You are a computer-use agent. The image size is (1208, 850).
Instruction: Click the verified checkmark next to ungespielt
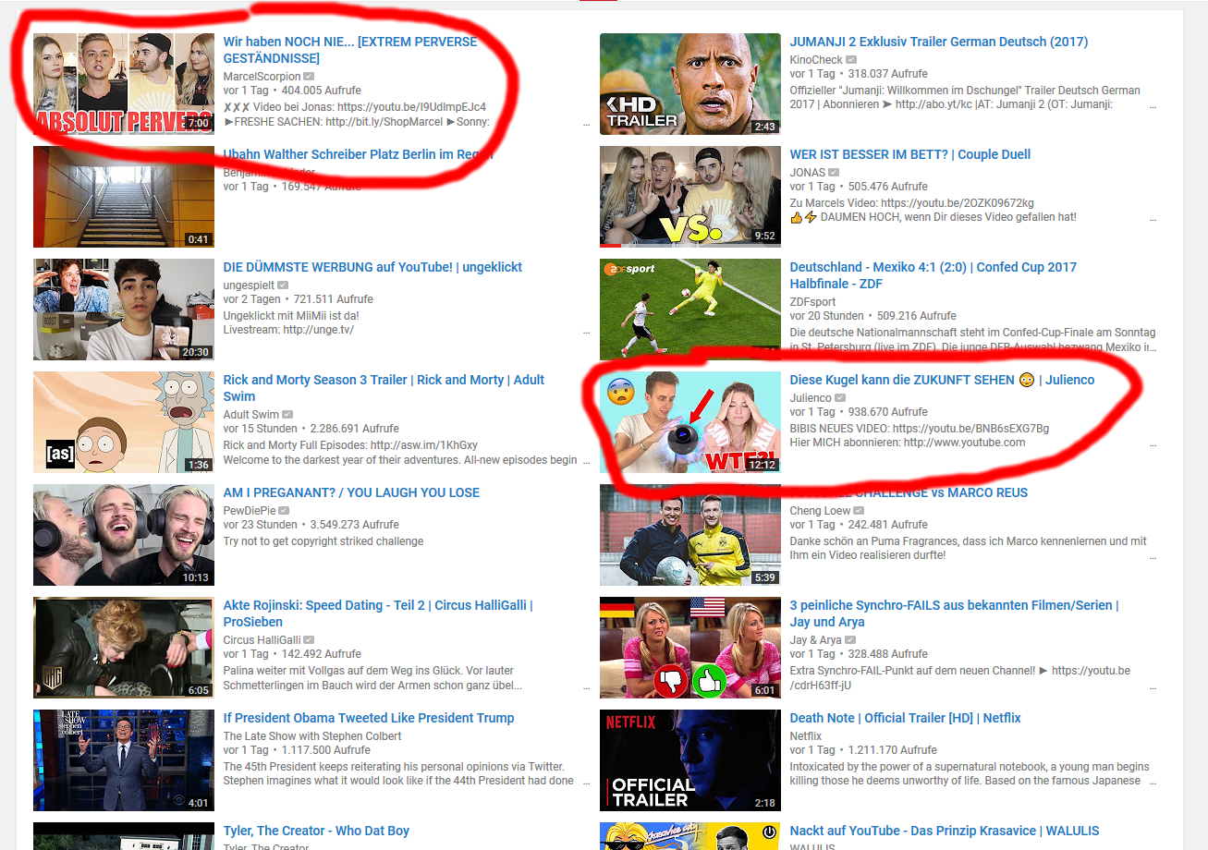283,285
